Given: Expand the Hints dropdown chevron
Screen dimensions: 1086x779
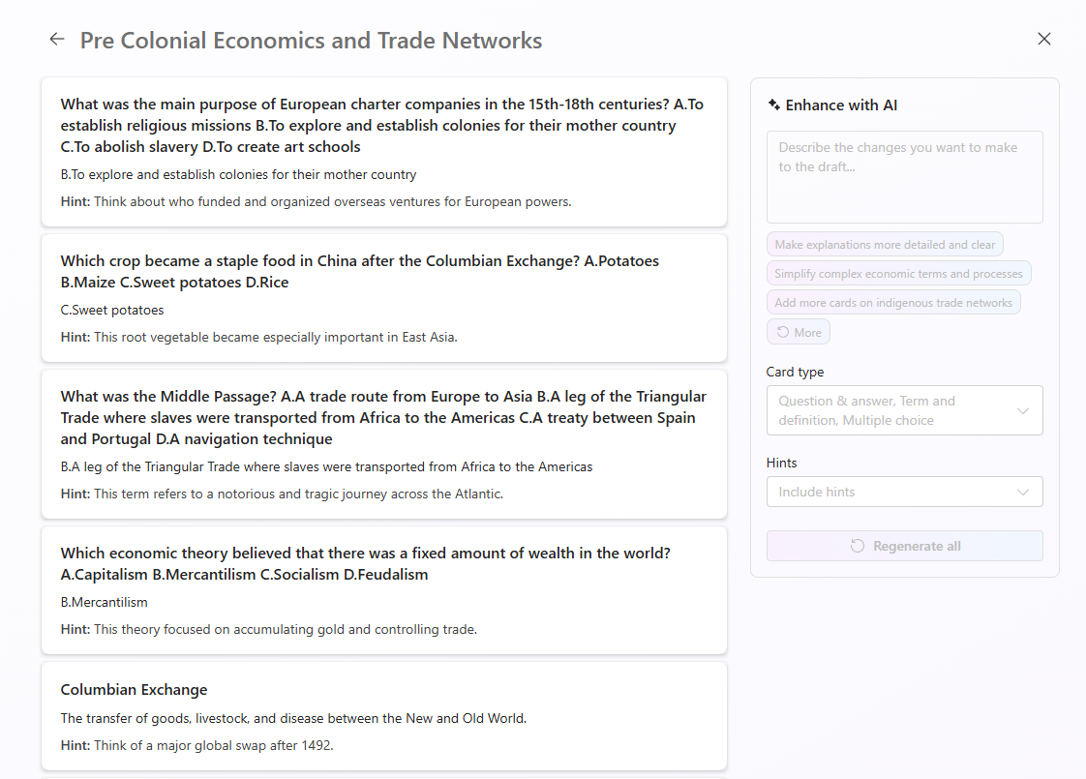Looking at the screenshot, I should (x=1023, y=492).
